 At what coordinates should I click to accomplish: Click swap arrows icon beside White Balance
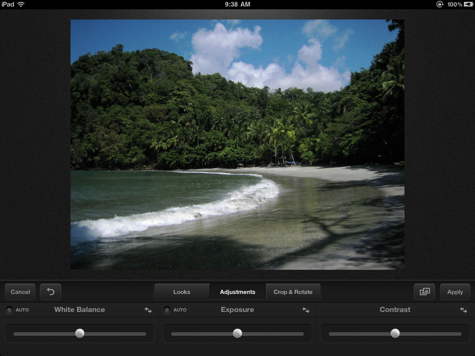pyautogui.click(x=148, y=310)
